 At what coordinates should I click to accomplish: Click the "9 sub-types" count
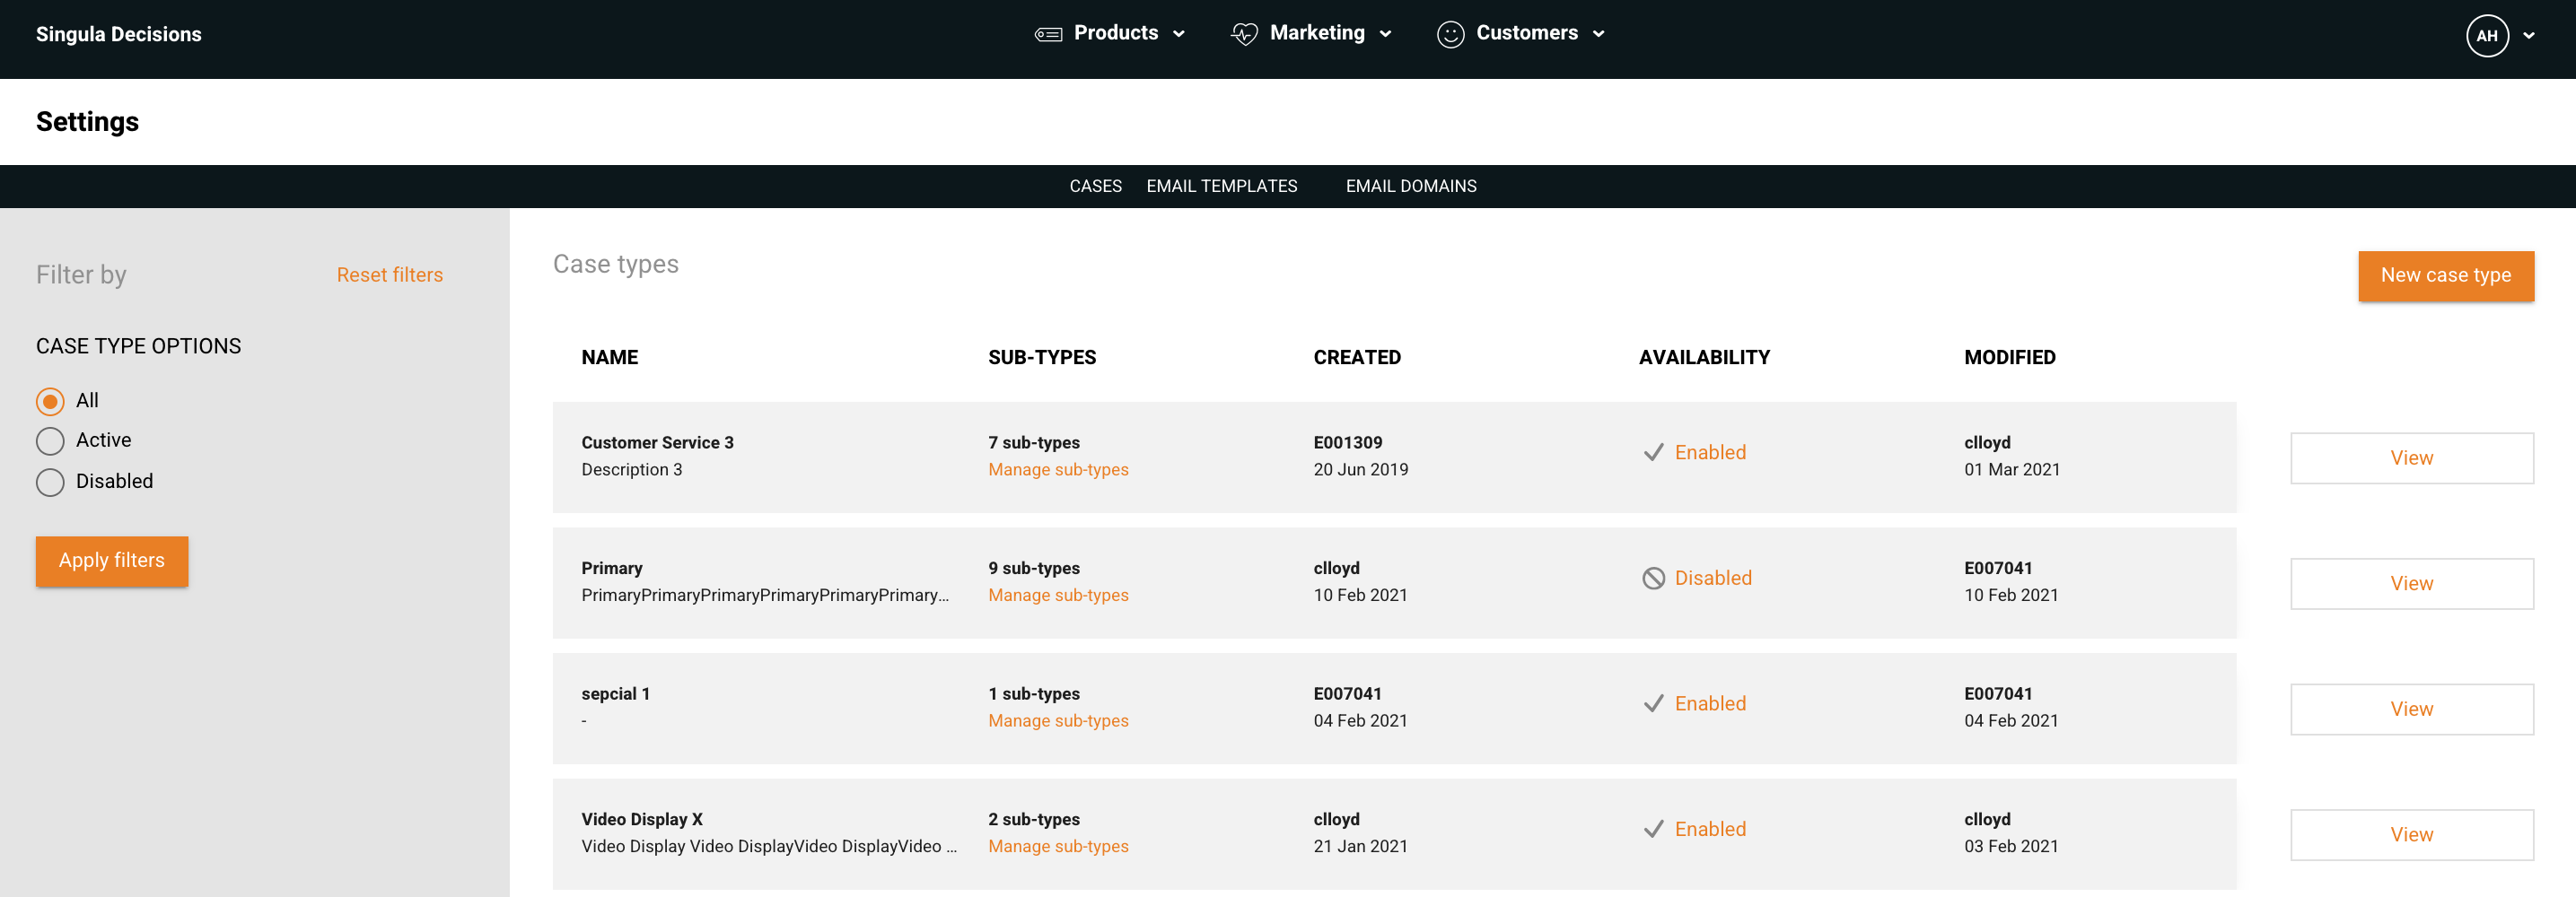[1033, 569]
